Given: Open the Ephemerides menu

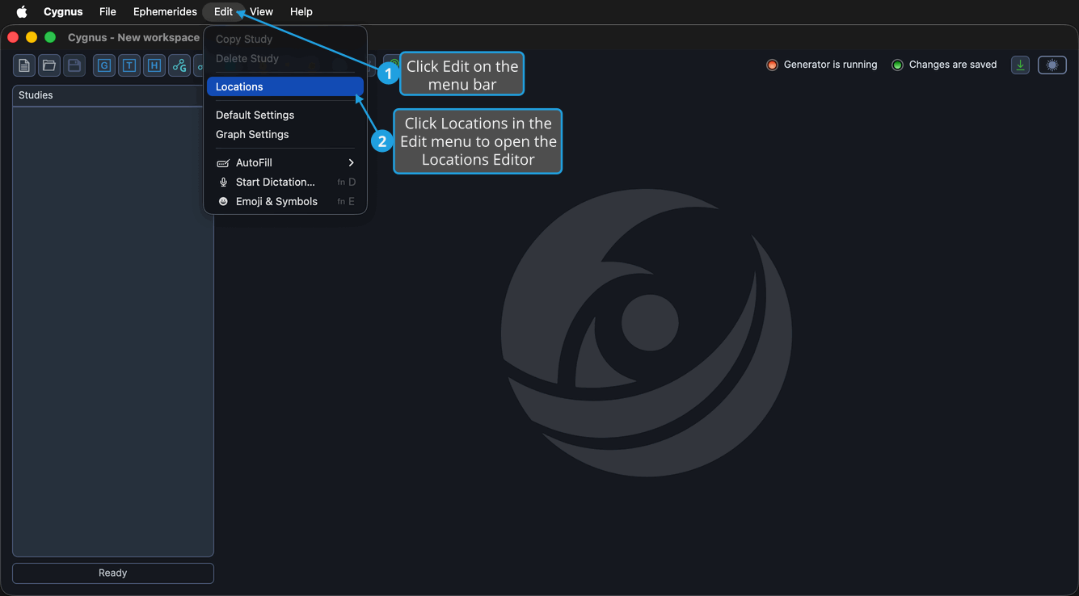Looking at the screenshot, I should point(165,11).
